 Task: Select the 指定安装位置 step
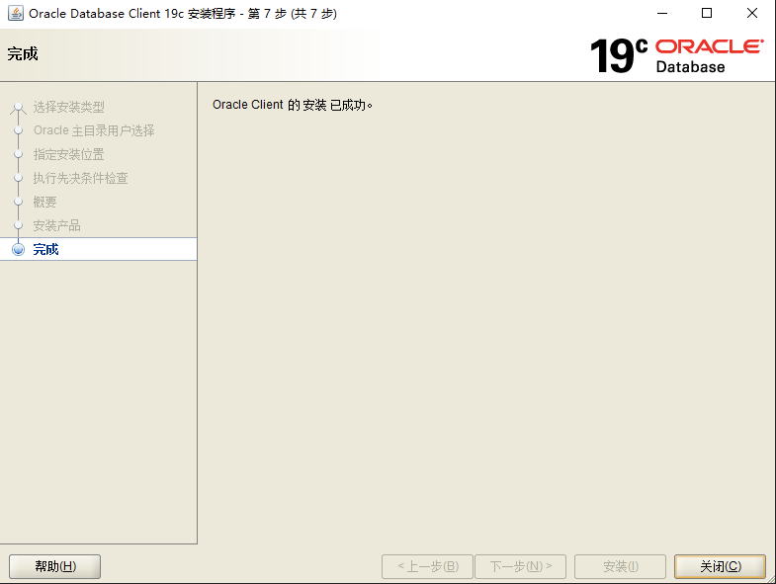tap(69, 154)
